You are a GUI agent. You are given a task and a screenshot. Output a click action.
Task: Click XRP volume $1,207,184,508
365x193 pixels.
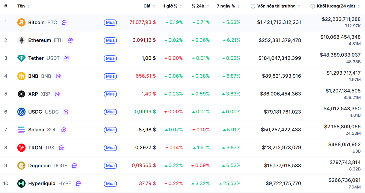pos(343,91)
